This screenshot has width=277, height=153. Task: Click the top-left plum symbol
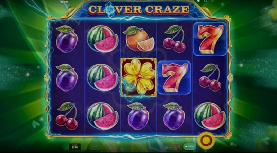(x=66, y=39)
